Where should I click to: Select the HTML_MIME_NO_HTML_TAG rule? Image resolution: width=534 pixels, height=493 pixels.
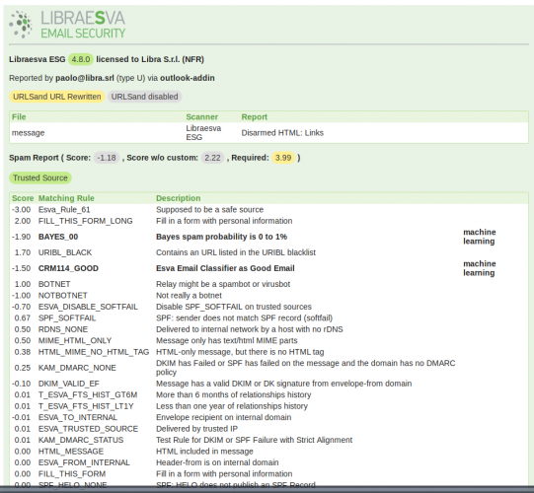(94, 352)
